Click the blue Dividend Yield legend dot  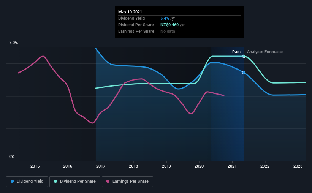click(12, 181)
